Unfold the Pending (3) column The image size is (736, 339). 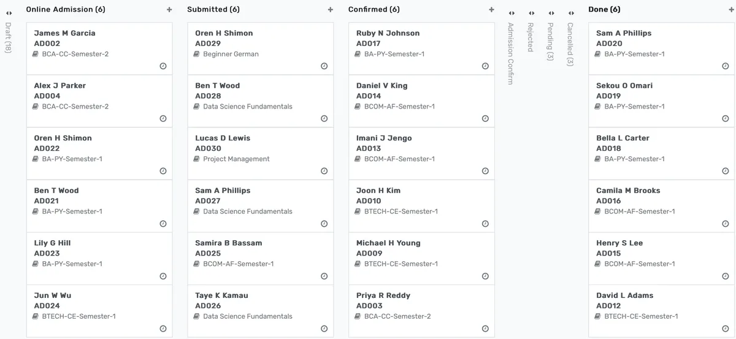click(551, 13)
